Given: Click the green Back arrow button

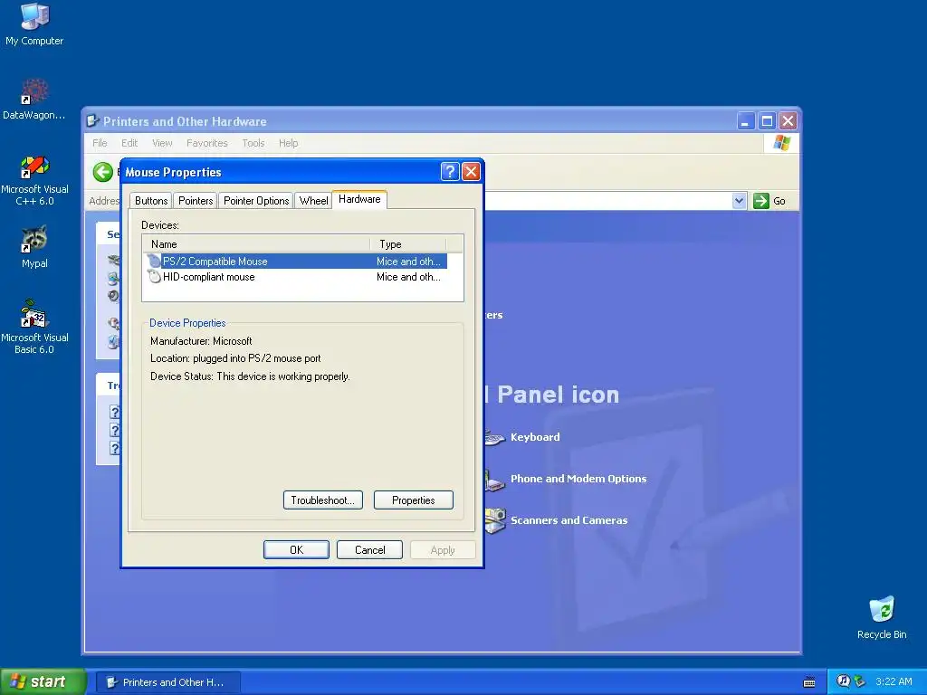Looking at the screenshot, I should [x=103, y=172].
